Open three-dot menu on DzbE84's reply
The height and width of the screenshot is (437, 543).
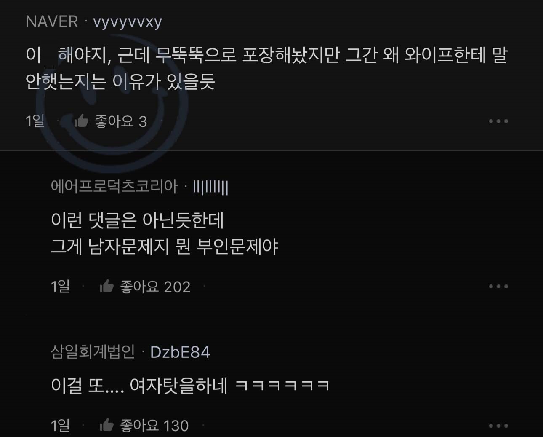(498, 426)
